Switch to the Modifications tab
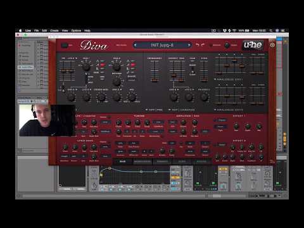Screen dimensions: 304x228 [x=142, y=161]
